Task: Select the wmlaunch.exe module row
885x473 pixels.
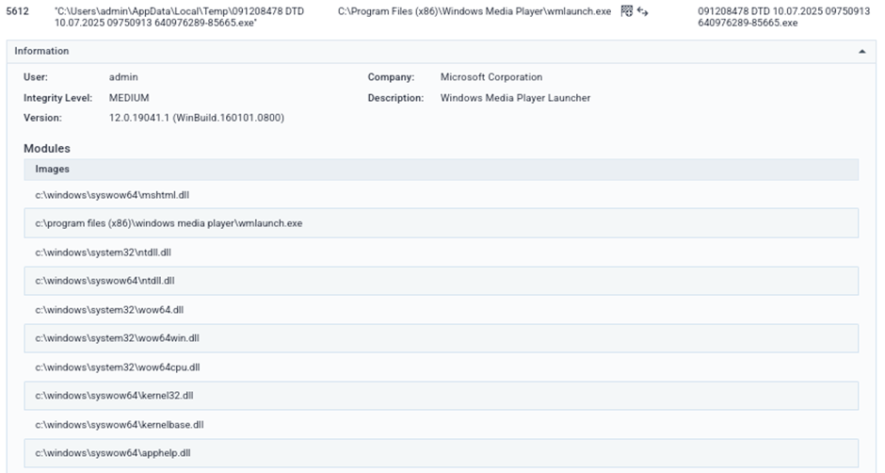Action: tap(169, 223)
